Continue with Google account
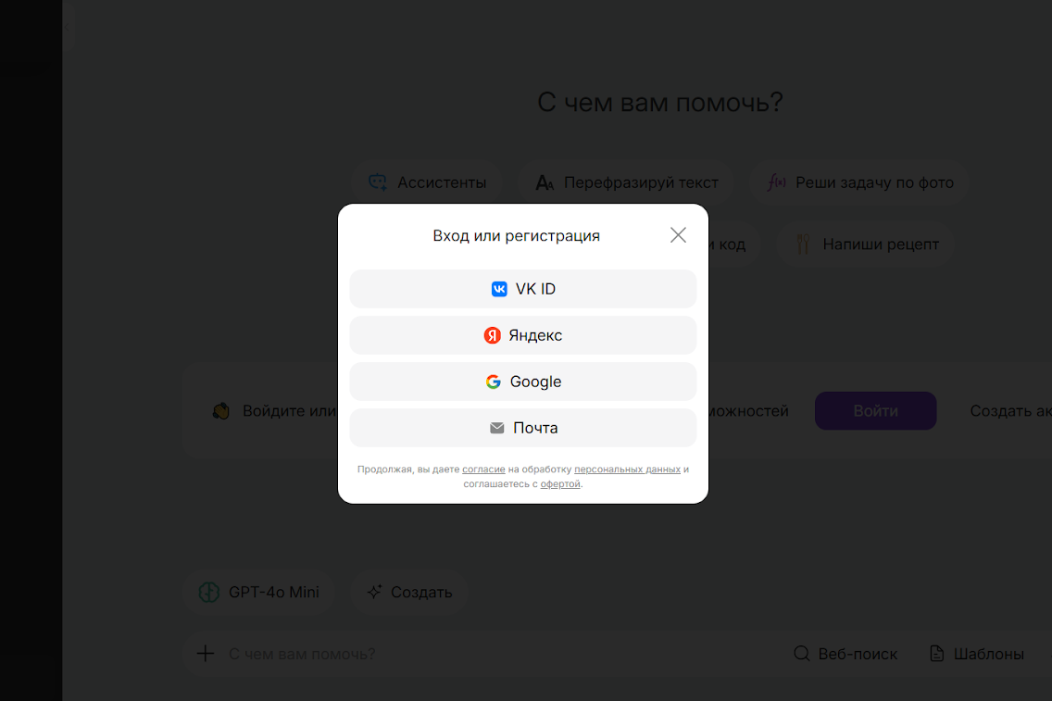The image size is (1052, 701). (522, 382)
